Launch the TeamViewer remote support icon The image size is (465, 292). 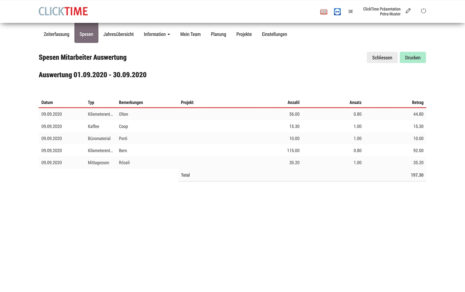tap(337, 12)
